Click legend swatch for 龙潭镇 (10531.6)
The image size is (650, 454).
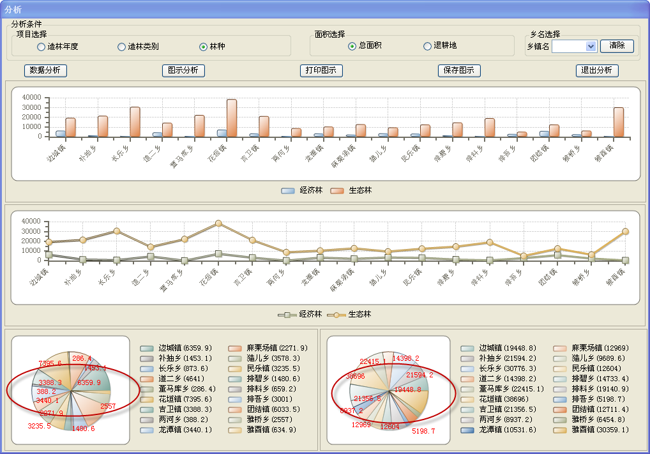[467, 430]
